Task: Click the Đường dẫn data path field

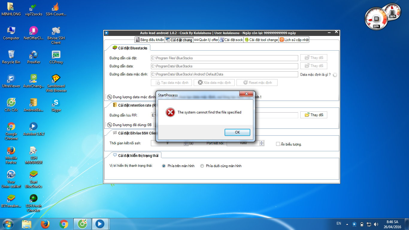Action: pyautogui.click(x=225, y=66)
